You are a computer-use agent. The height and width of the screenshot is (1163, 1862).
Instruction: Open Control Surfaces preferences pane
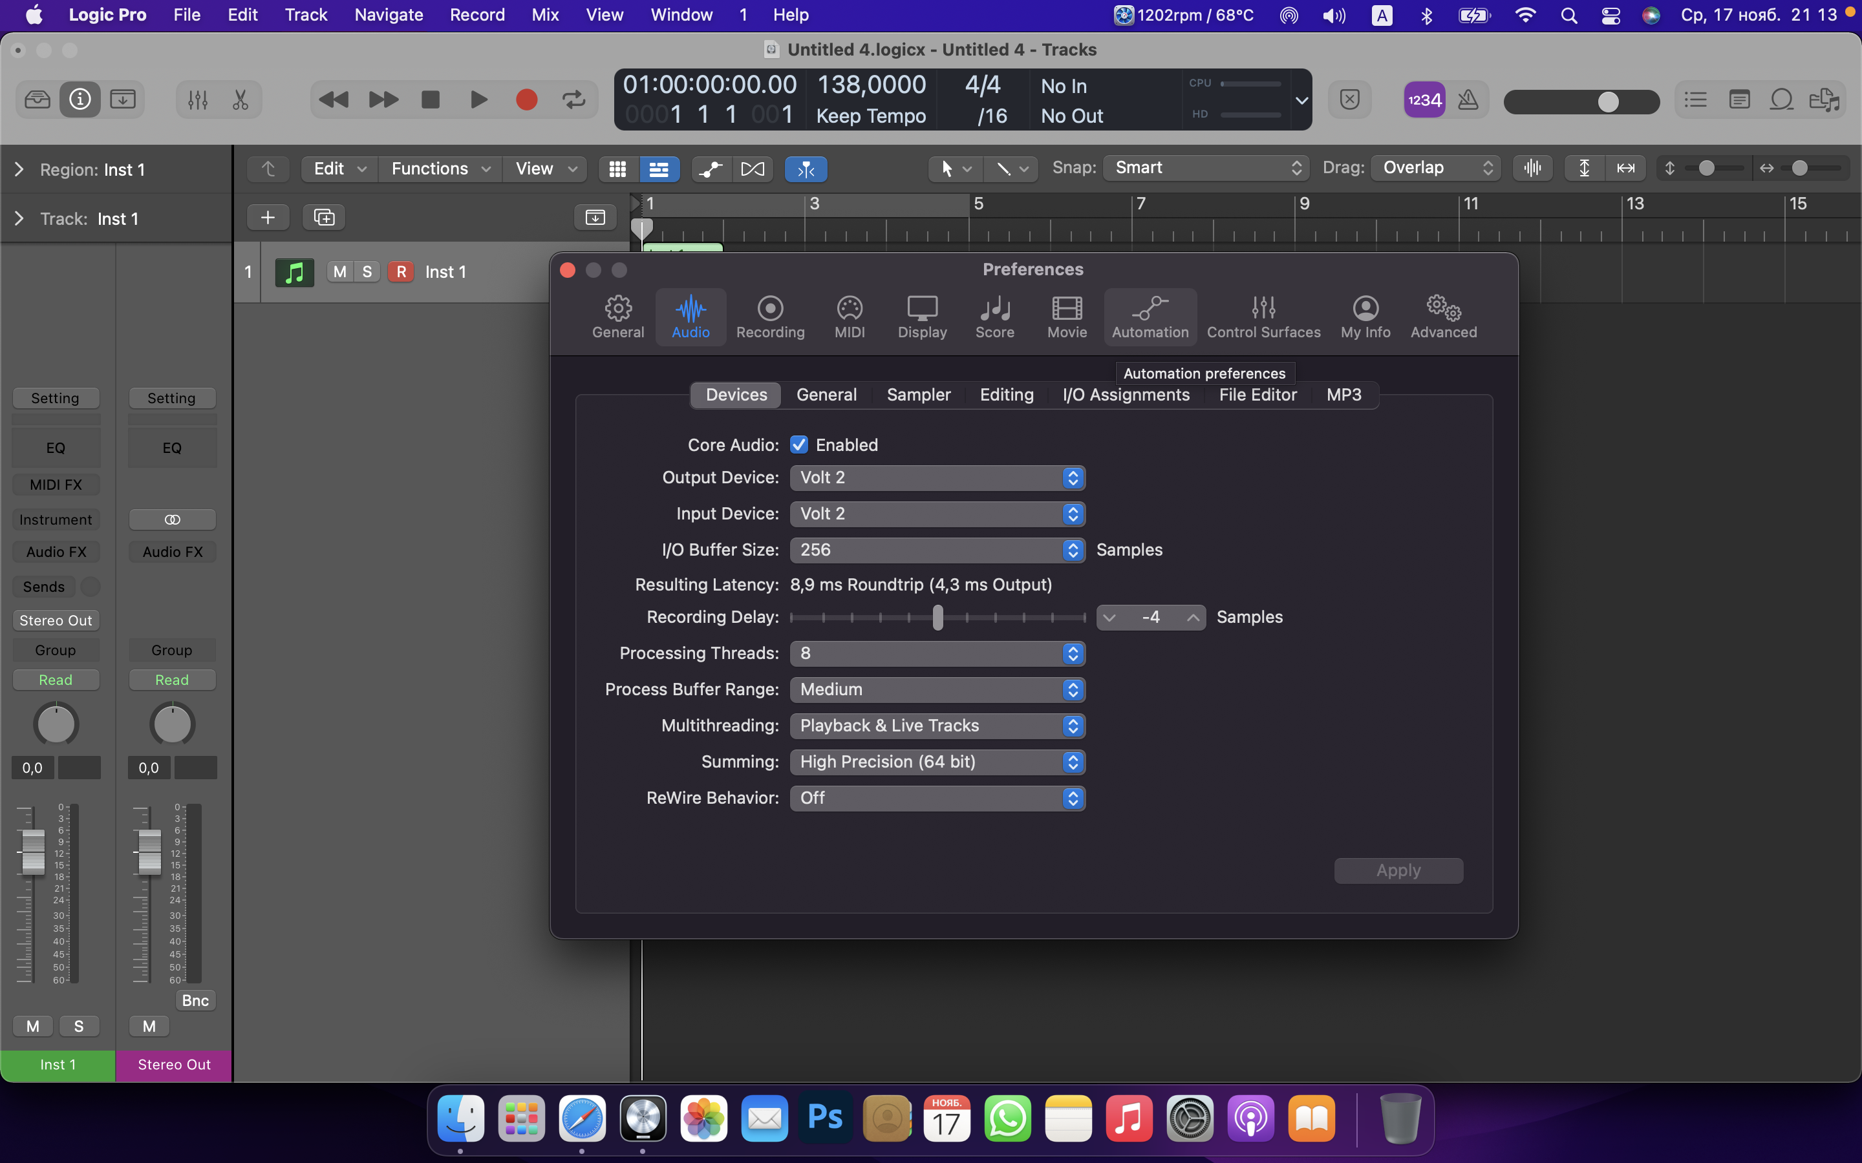tap(1263, 317)
